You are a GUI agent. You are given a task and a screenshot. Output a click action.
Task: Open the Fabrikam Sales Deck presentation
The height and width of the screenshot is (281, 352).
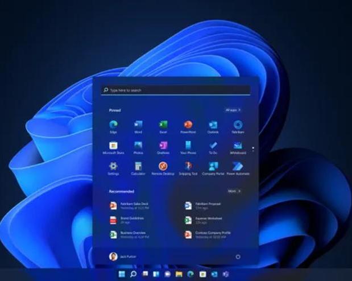point(130,206)
